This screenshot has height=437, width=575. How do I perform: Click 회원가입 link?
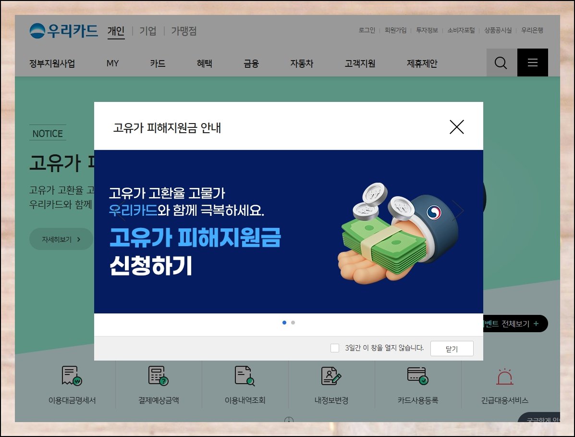point(395,30)
